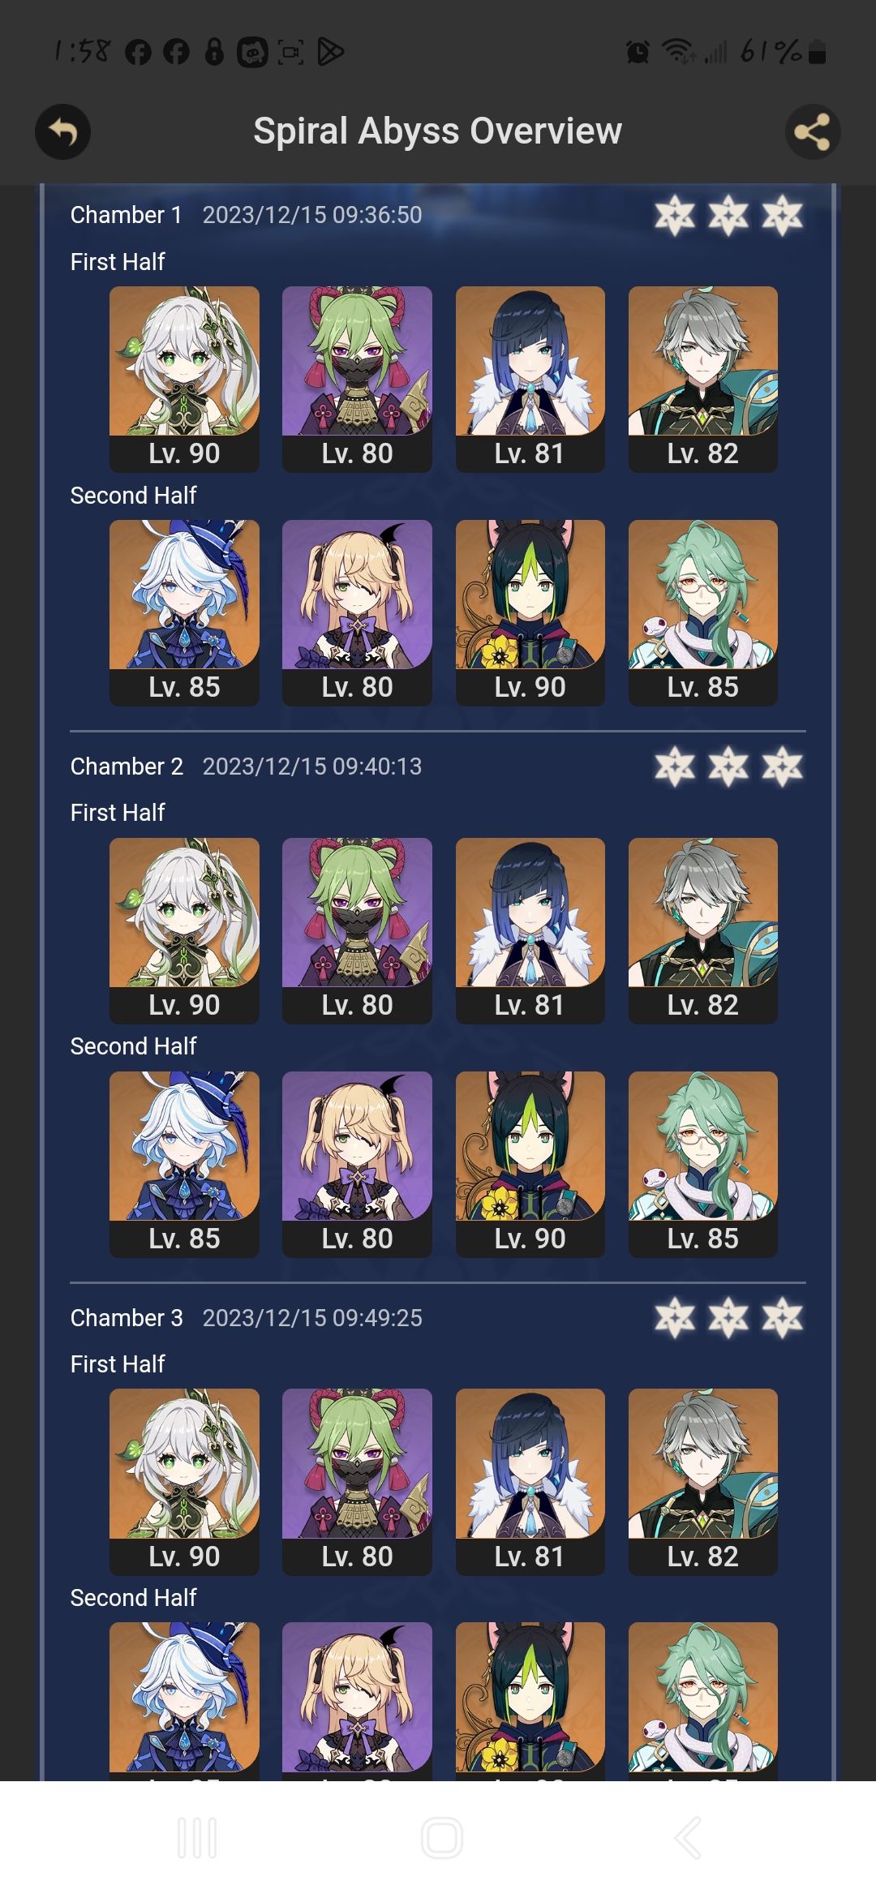The image size is (876, 1898).
Task: Tap the Spiral Abyss Overview title
Action: tap(438, 131)
